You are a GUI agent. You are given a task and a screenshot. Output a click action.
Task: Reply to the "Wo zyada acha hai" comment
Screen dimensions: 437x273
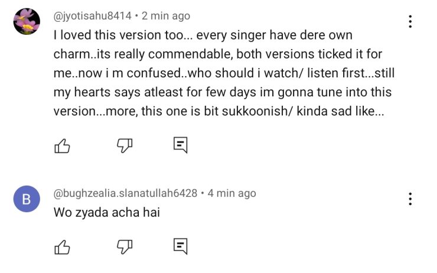point(180,246)
